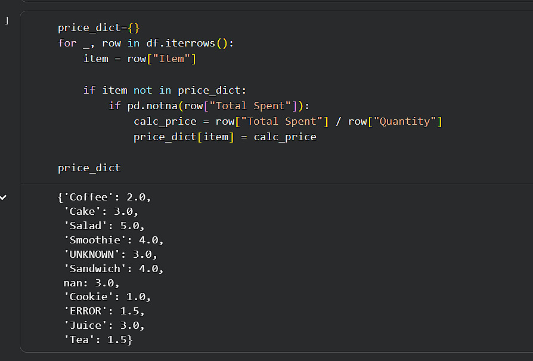
Task: Click the 'for _, row in df.iterrows():' line
Action: 146,43
